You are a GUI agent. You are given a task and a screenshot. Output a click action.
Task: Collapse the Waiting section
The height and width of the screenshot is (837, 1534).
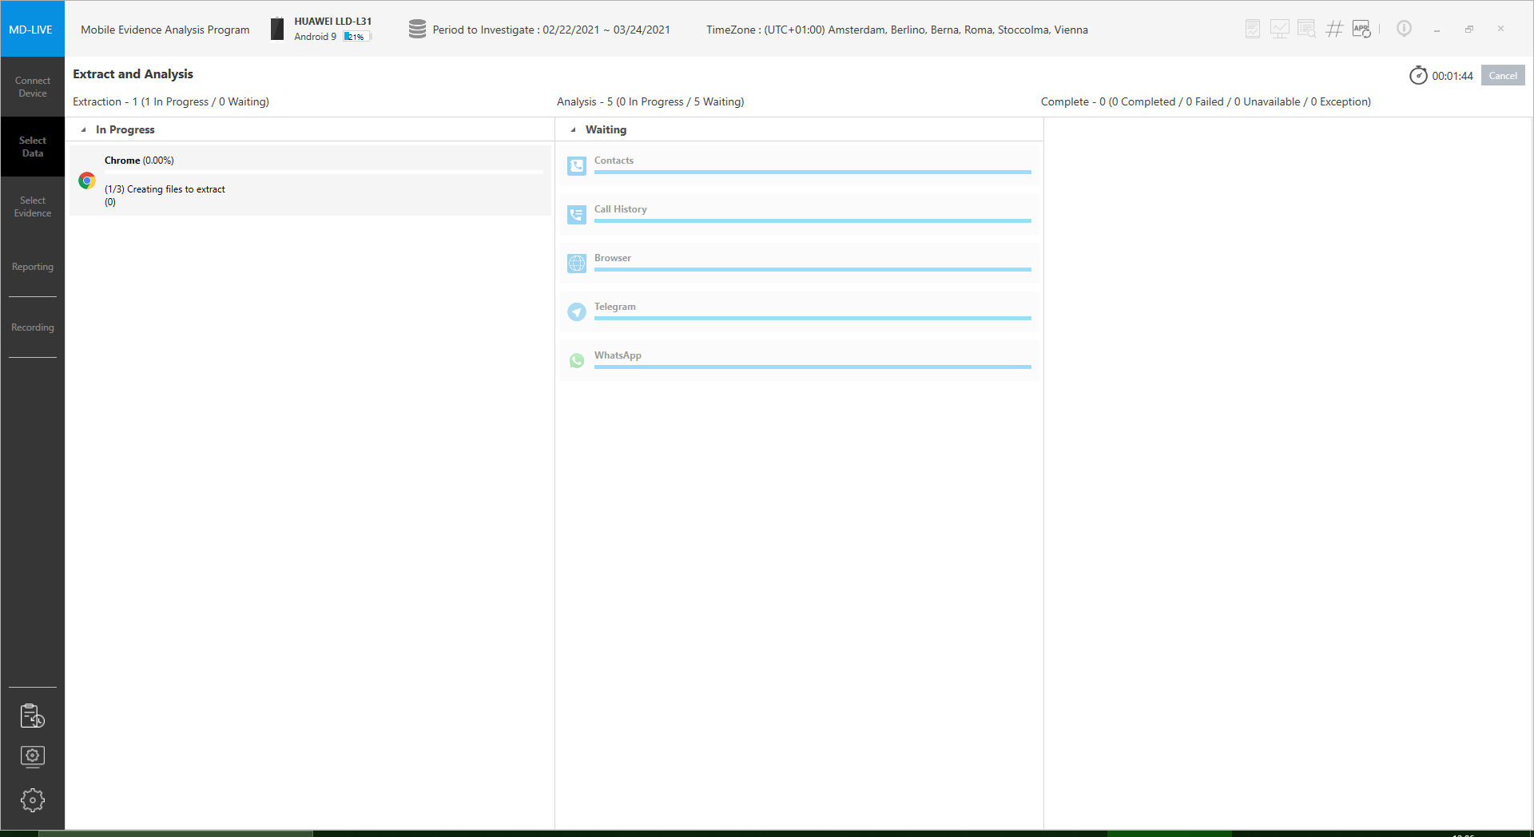[x=573, y=129]
